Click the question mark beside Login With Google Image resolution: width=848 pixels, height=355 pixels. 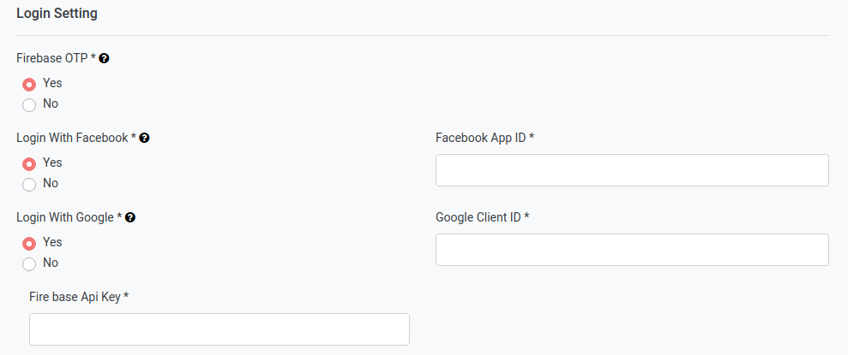[130, 217]
